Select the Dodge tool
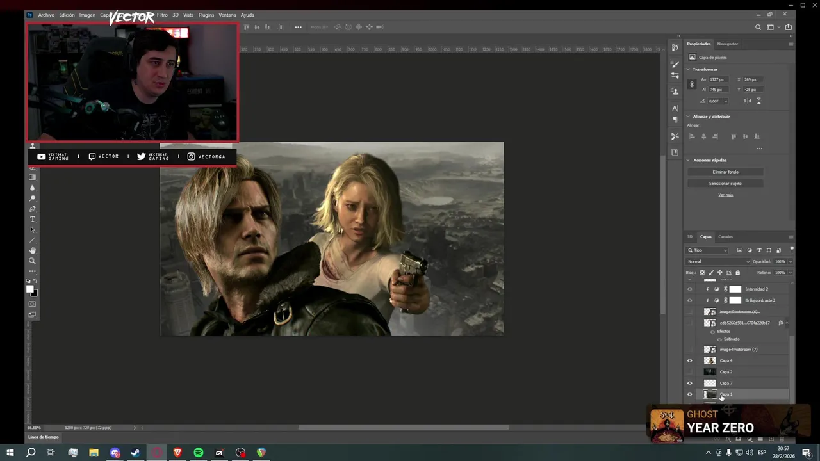Screen dimensions: 820x461 33,198
